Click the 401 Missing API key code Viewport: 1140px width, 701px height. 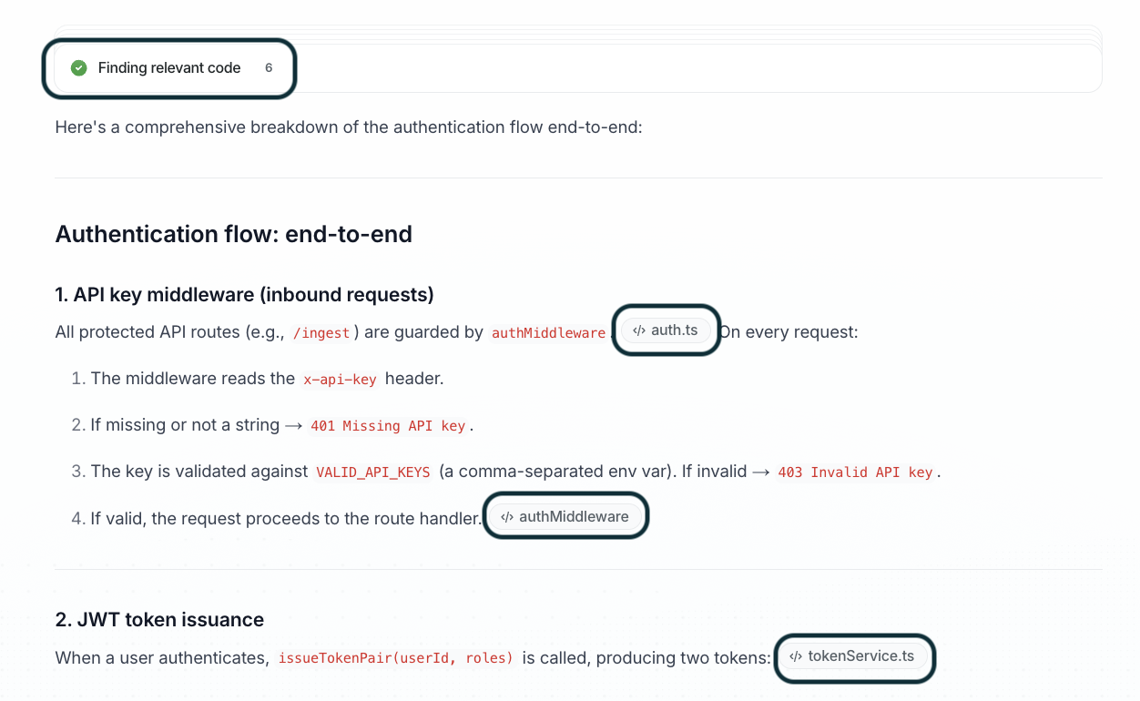388,426
